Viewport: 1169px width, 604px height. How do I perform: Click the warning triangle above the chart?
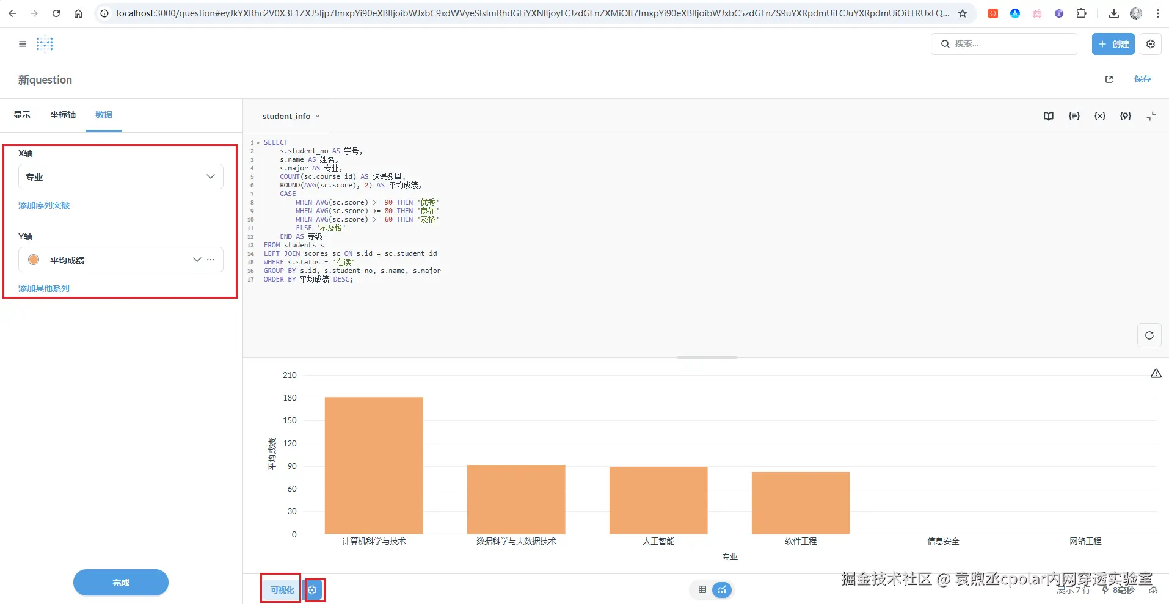coord(1156,373)
